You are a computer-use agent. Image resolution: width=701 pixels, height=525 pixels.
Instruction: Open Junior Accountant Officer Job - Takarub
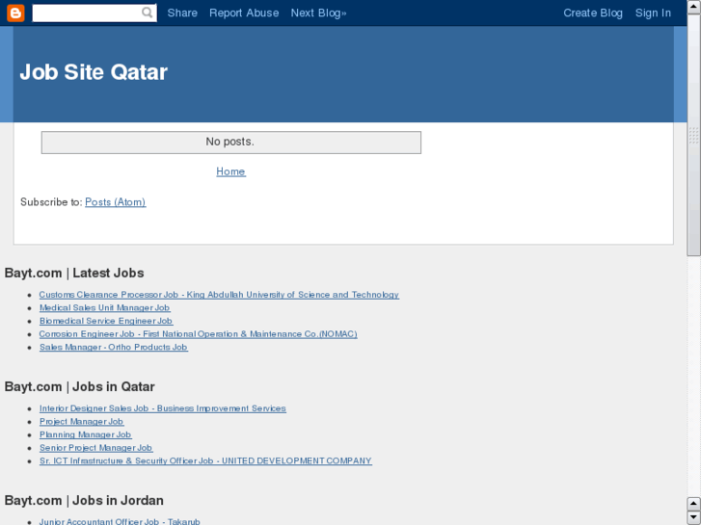point(120,521)
